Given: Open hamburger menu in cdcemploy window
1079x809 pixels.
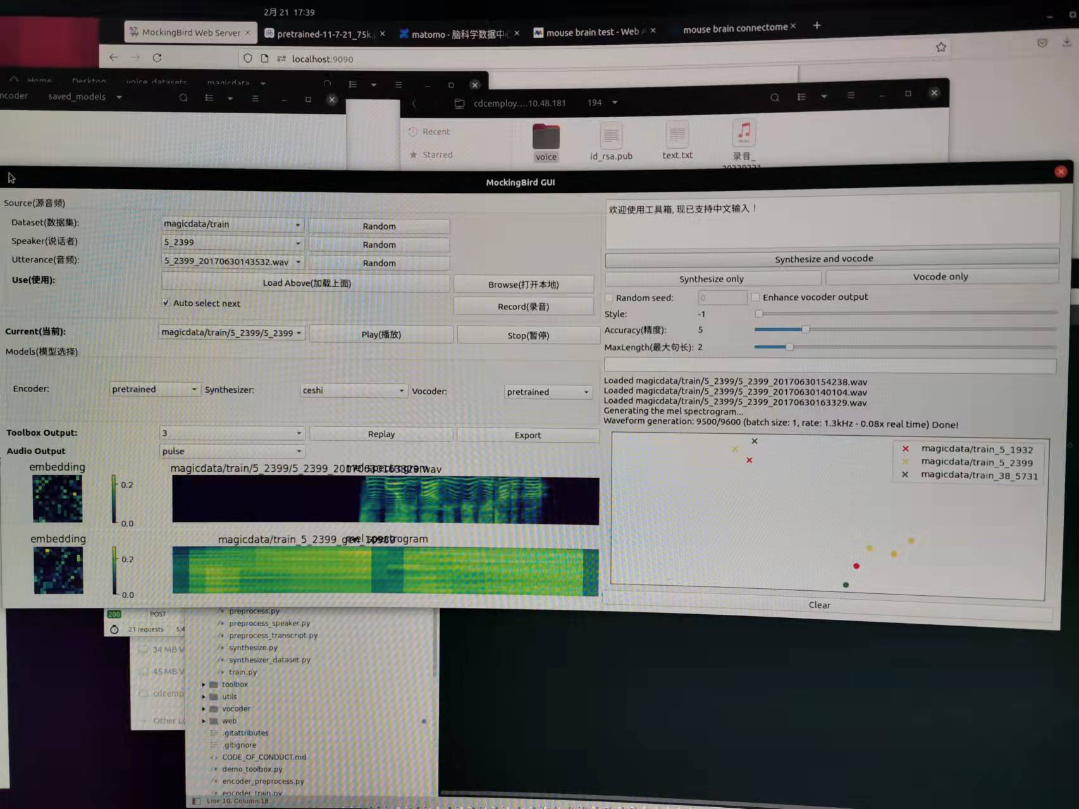Looking at the screenshot, I should click(x=851, y=96).
